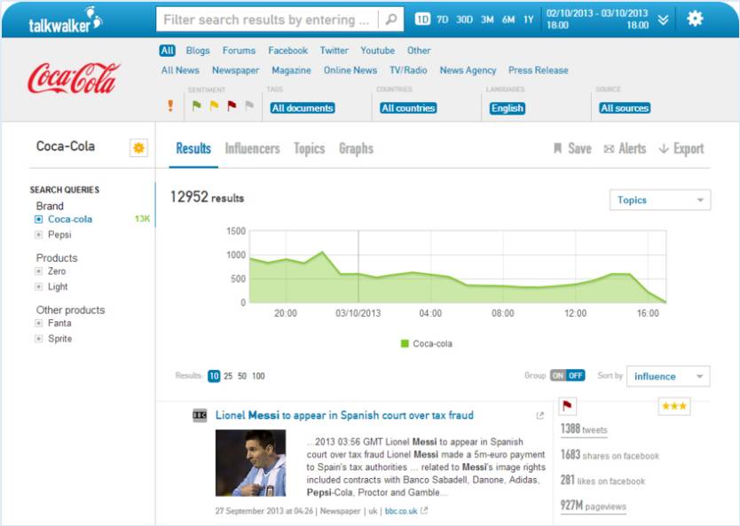This screenshot has height=526, width=740.
Task: Click 1388 tweets statistic
Action: point(584,428)
